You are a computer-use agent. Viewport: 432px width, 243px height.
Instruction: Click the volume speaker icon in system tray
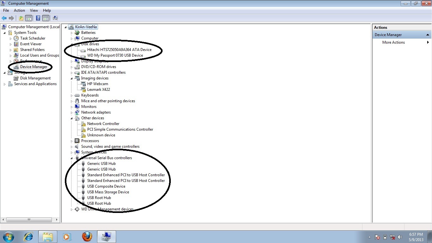click(x=400, y=237)
